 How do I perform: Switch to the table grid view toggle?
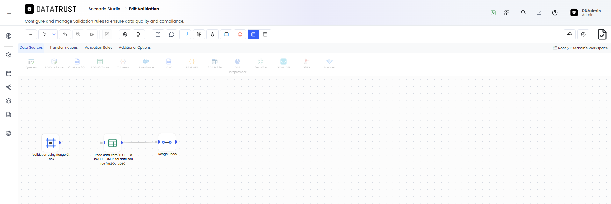265,34
